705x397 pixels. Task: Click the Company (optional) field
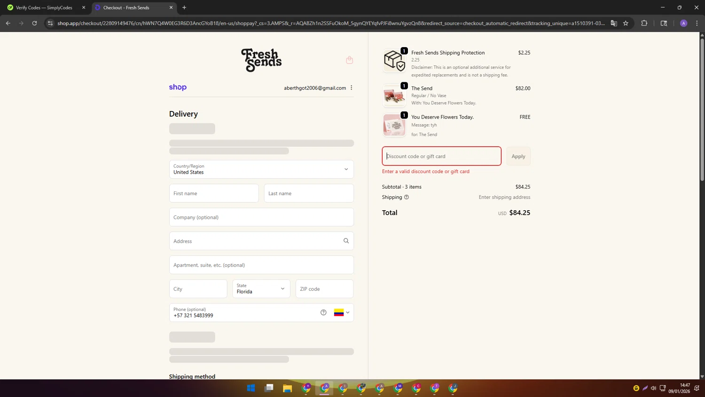pos(261,217)
